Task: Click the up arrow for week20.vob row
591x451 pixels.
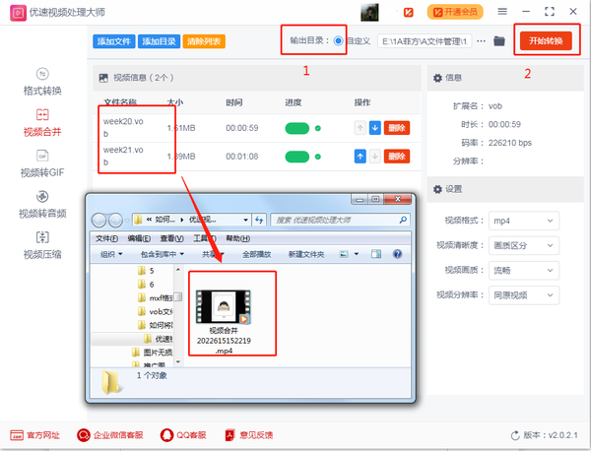Action: [360, 128]
